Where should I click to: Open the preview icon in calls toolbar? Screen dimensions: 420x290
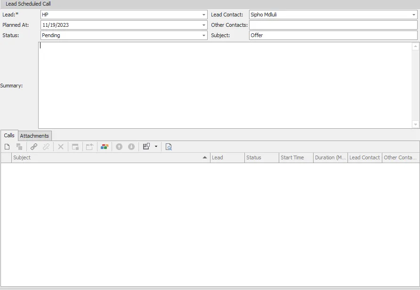168,146
